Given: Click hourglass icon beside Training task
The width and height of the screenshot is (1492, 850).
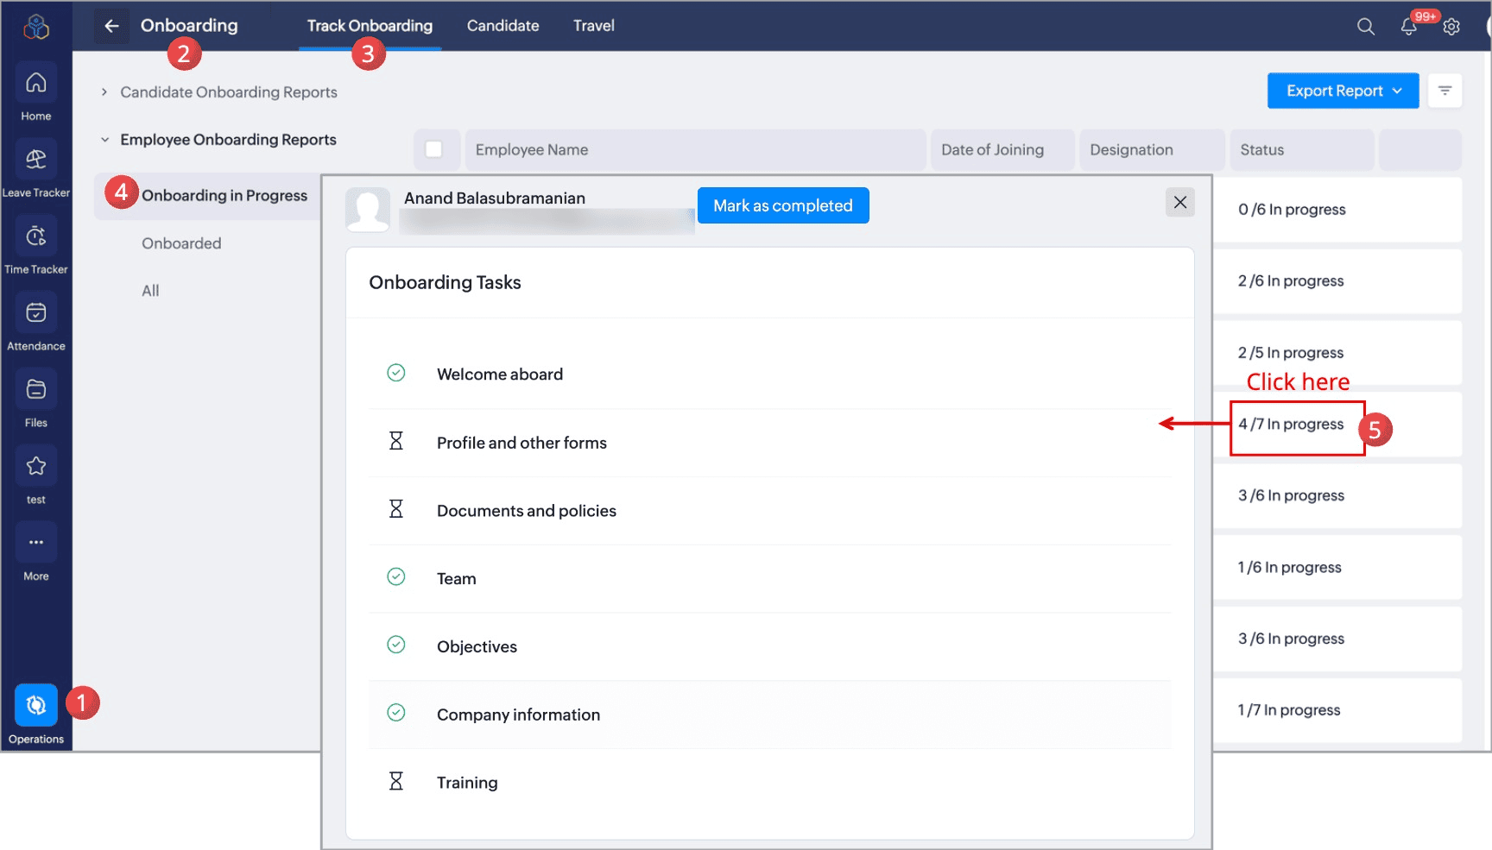Looking at the screenshot, I should coord(396,781).
